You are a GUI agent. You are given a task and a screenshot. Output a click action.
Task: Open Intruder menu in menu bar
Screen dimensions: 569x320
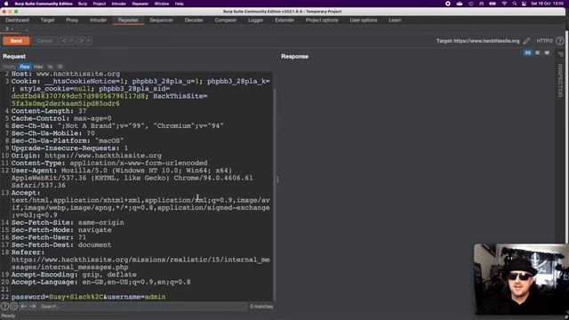click(x=118, y=4)
